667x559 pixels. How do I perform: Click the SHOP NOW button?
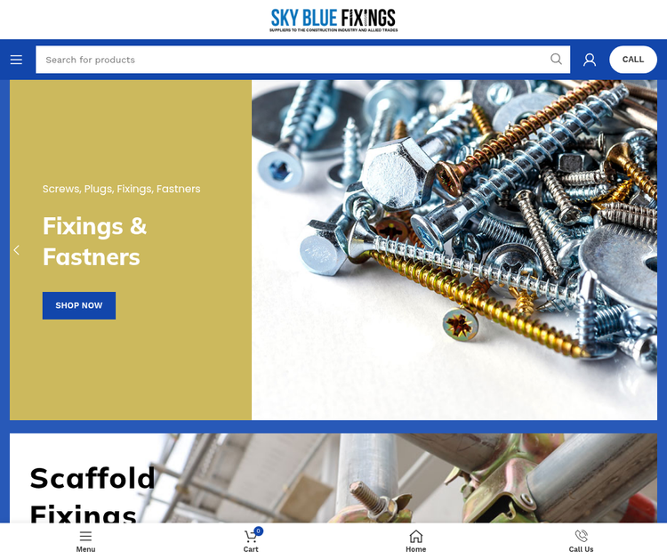[79, 305]
